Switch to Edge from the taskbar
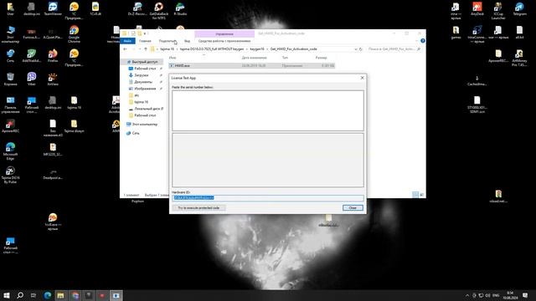 click(47, 295)
